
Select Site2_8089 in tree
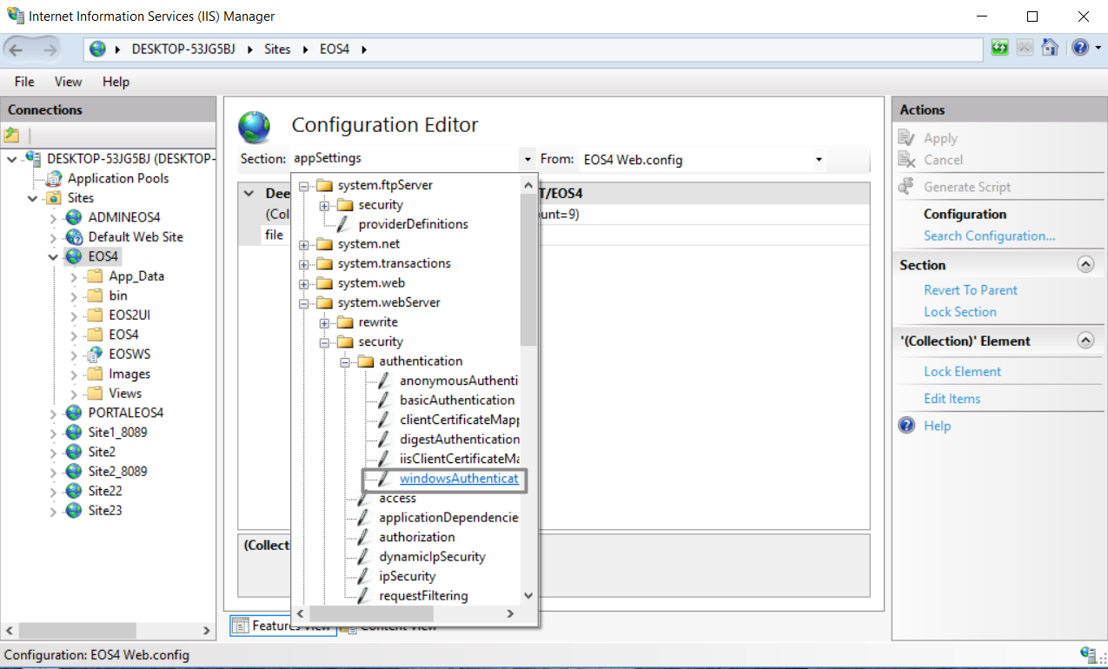click(x=118, y=471)
